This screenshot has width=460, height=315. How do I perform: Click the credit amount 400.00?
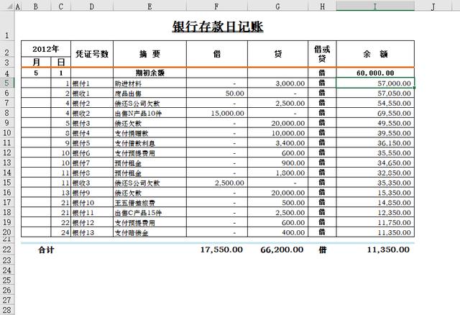tap(277, 232)
